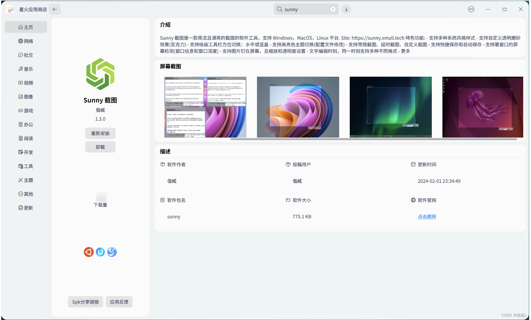Image resolution: width=531 pixels, height=320 pixels.
Task: Open the 阅读 reading category
Action: pyautogui.click(x=26, y=138)
